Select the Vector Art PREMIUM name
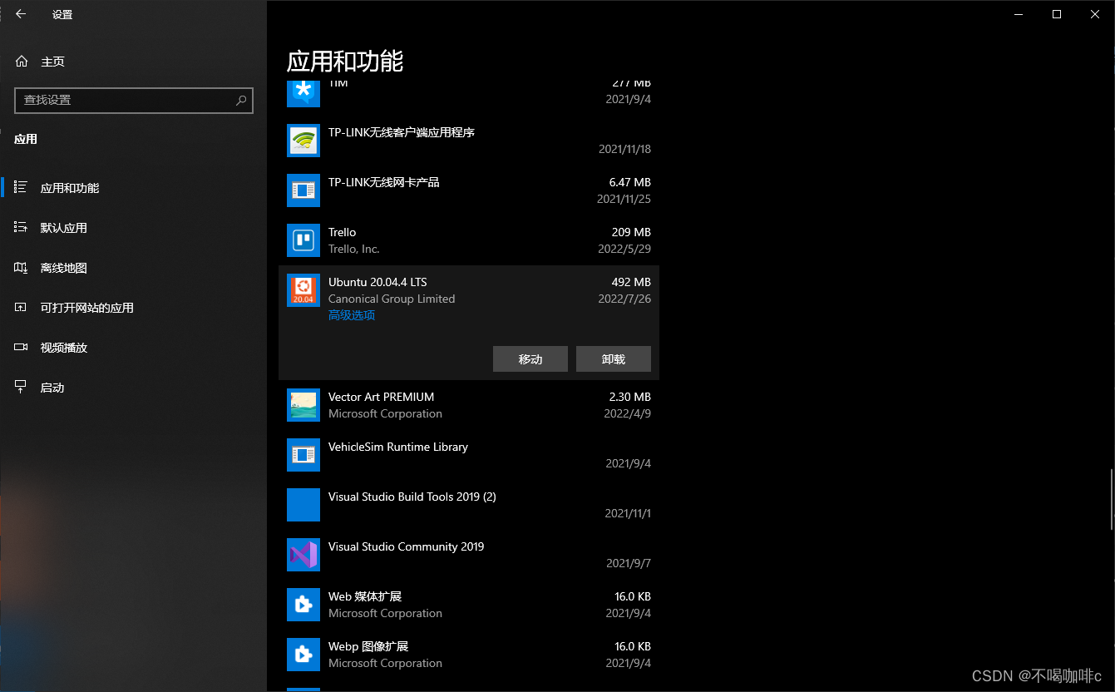The height and width of the screenshot is (692, 1115). 382,397
